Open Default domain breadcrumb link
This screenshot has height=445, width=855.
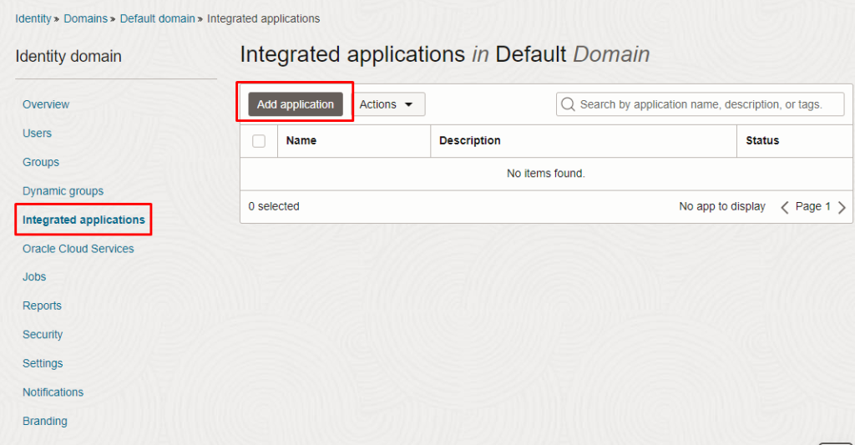pos(158,18)
